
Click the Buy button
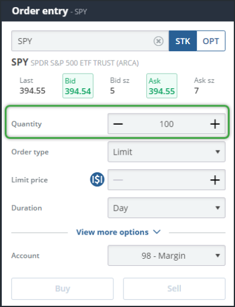[62, 289]
